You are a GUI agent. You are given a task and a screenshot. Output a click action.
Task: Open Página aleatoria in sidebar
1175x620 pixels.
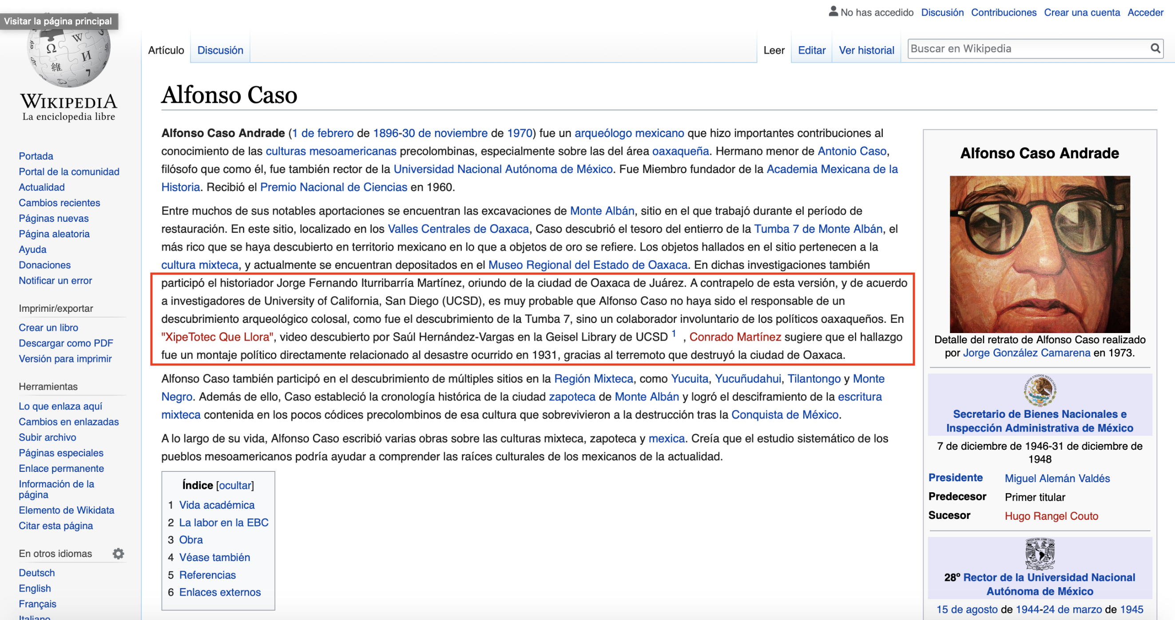click(54, 234)
